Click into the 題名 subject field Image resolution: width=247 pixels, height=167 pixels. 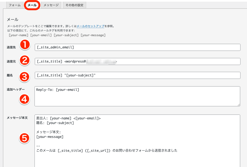click(137, 75)
